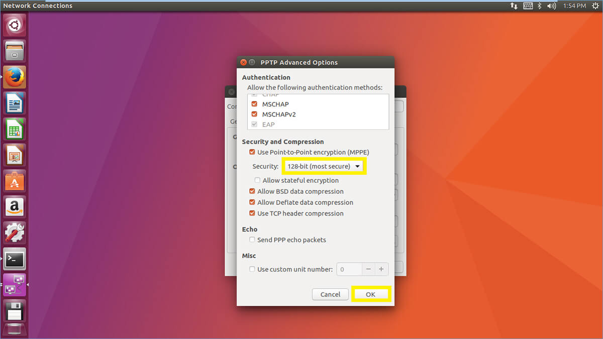Open the Bluetooth indicator menu
The width and height of the screenshot is (603, 339).
(x=540, y=6)
